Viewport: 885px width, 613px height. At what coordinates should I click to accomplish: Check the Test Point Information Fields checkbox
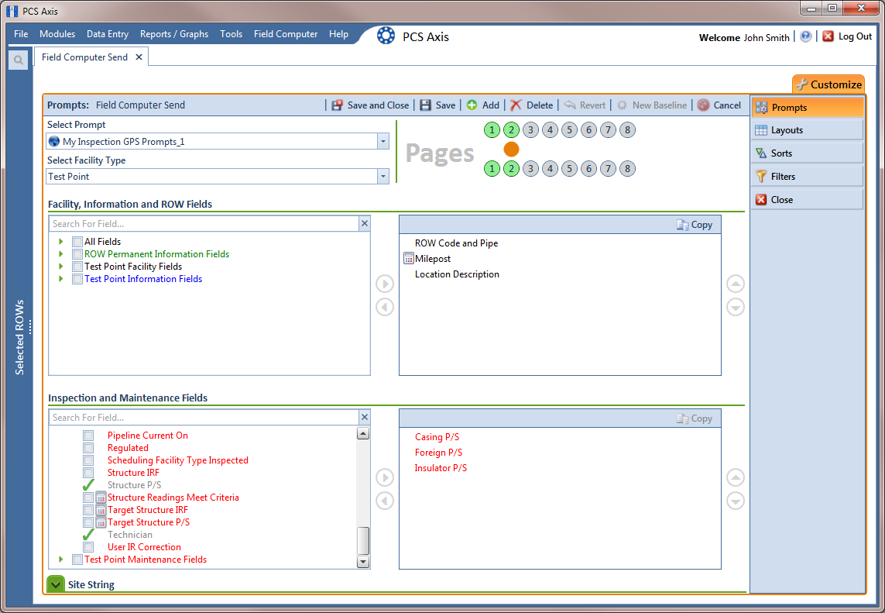[x=77, y=279]
